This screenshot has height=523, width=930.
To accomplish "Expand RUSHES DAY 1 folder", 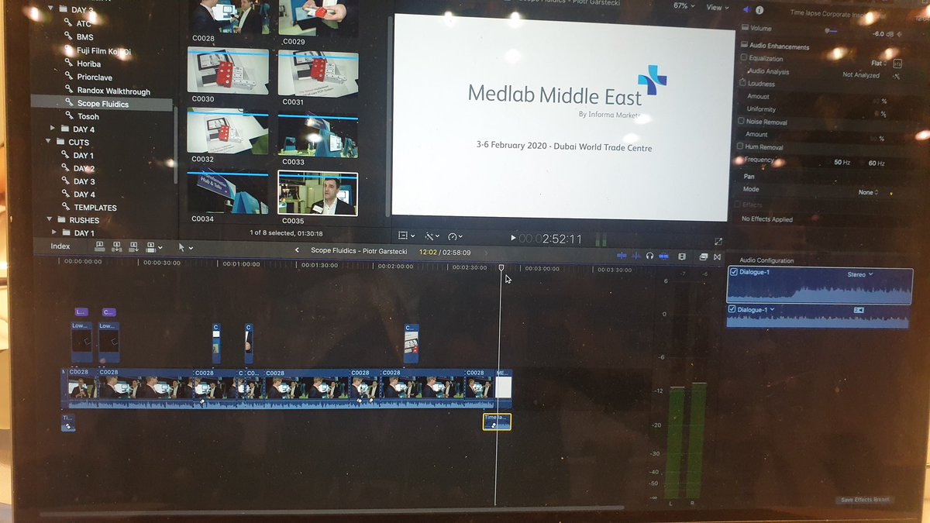I will (53, 232).
